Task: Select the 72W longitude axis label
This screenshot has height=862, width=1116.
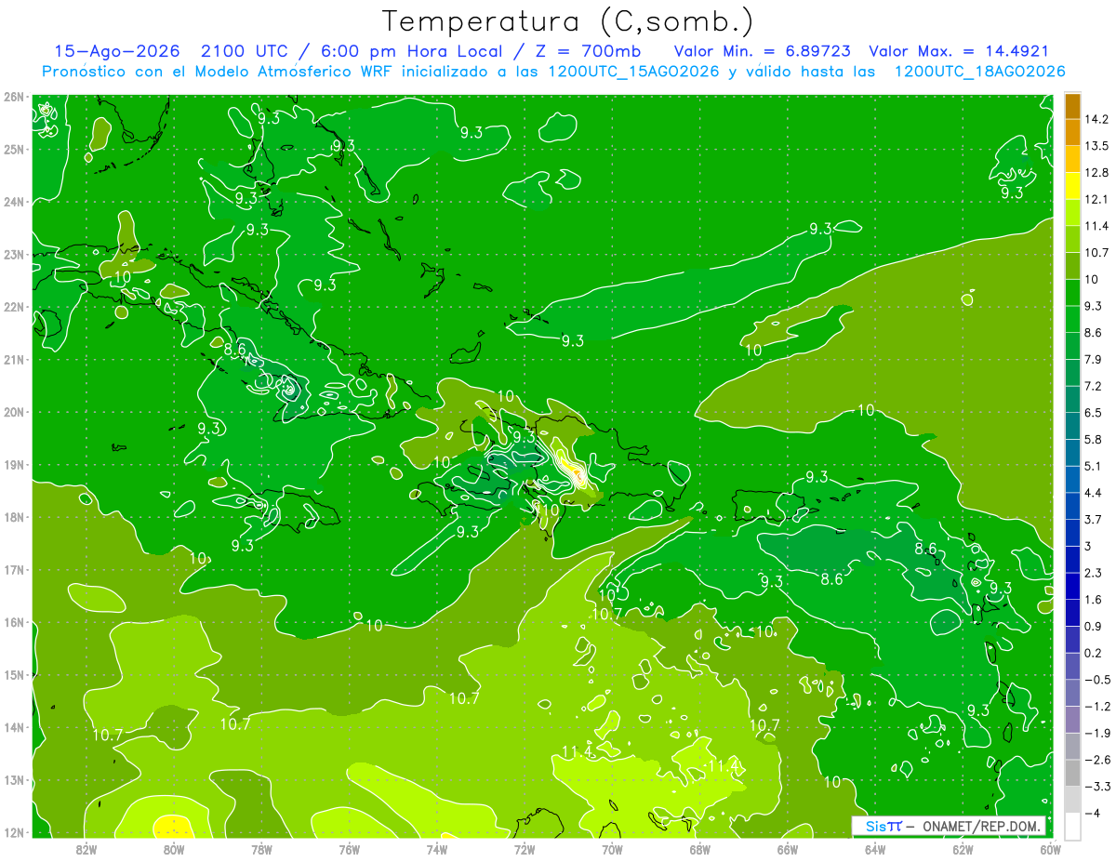Action: tap(525, 849)
